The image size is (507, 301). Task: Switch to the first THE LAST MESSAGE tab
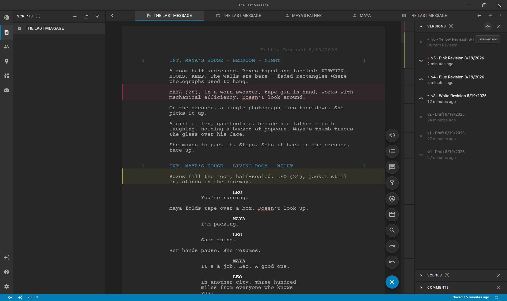click(x=169, y=16)
